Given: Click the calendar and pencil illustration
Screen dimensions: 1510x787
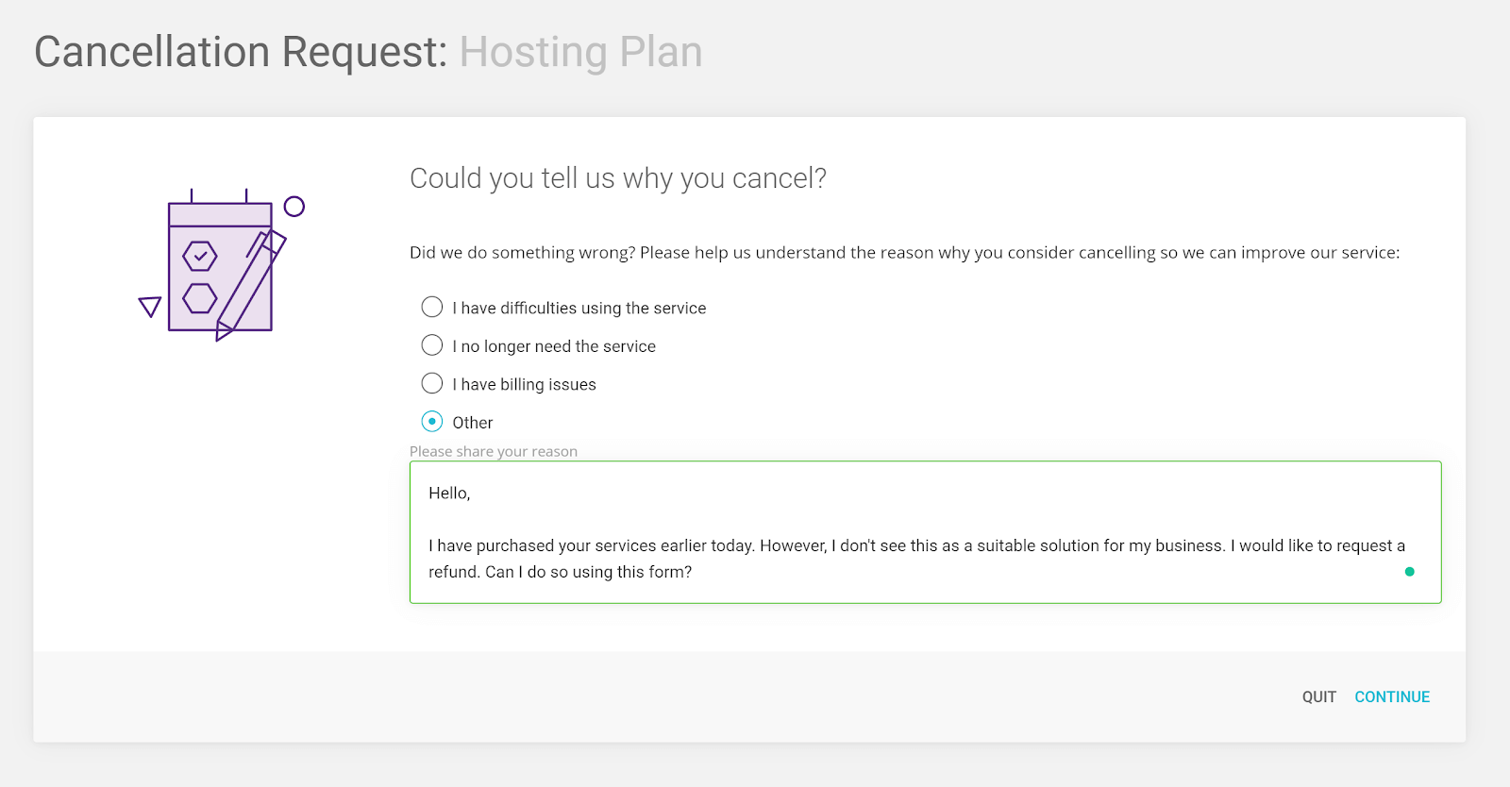Looking at the screenshot, I should pos(221,265).
